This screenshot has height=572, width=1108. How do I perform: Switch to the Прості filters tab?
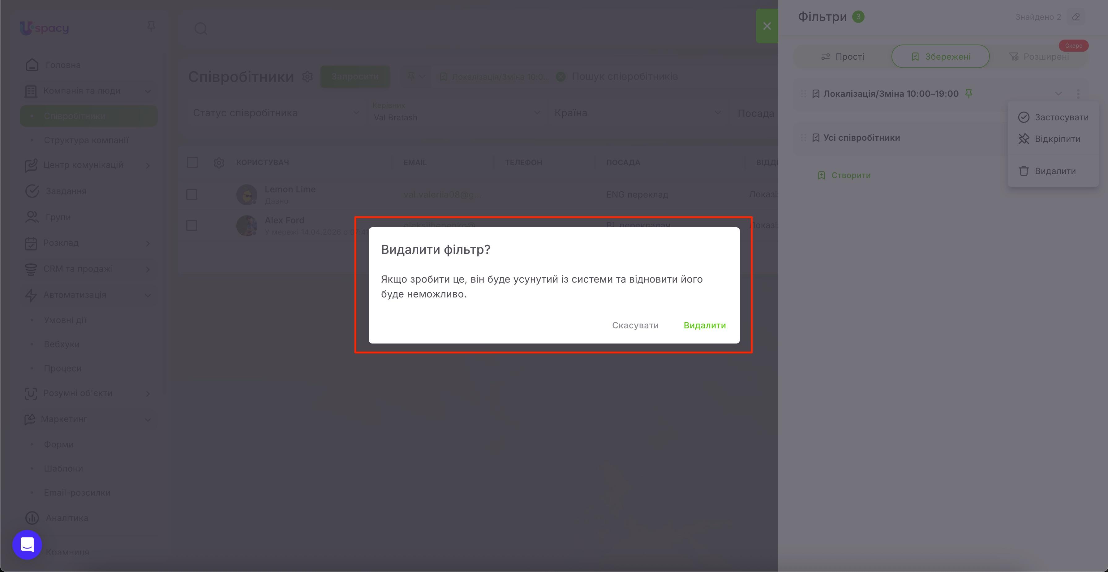pyautogui.click(x=843, y=56)
